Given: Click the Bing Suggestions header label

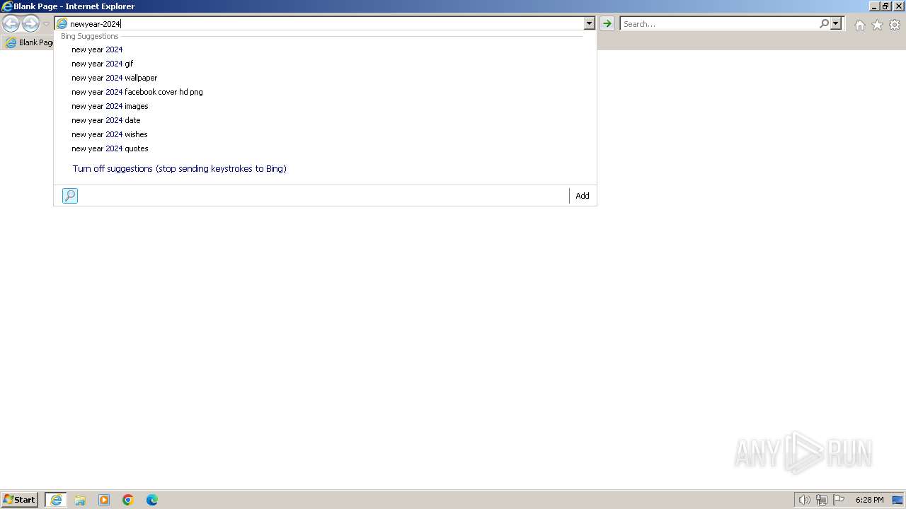Looking at the screenshot, I should [90, 36].
